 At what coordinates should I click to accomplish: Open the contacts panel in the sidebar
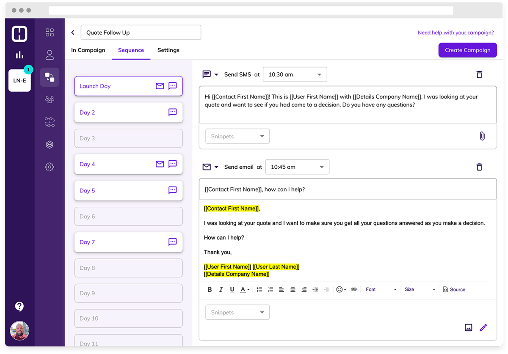(50, 55)
